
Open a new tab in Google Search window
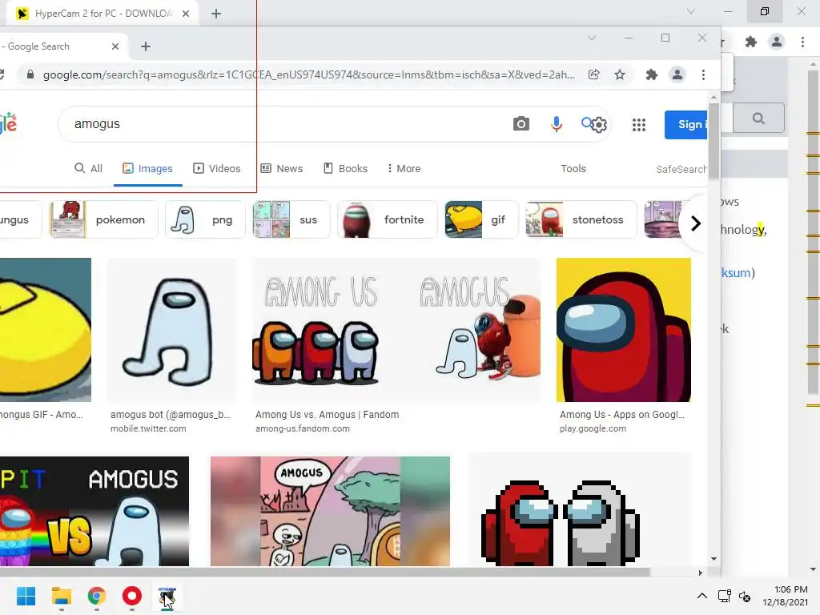point(146,46)
